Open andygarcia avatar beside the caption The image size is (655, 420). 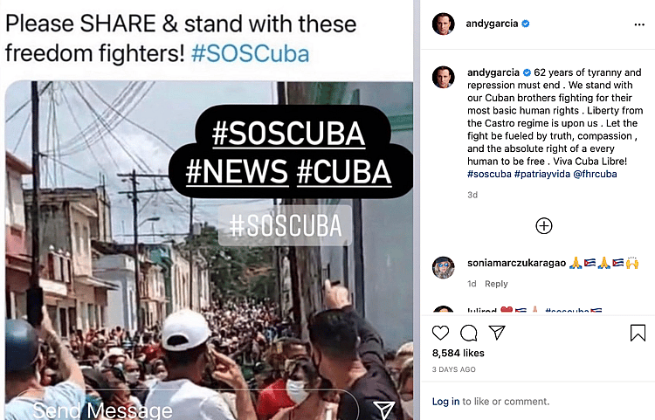pyautogui.click(x=443, y=77)
